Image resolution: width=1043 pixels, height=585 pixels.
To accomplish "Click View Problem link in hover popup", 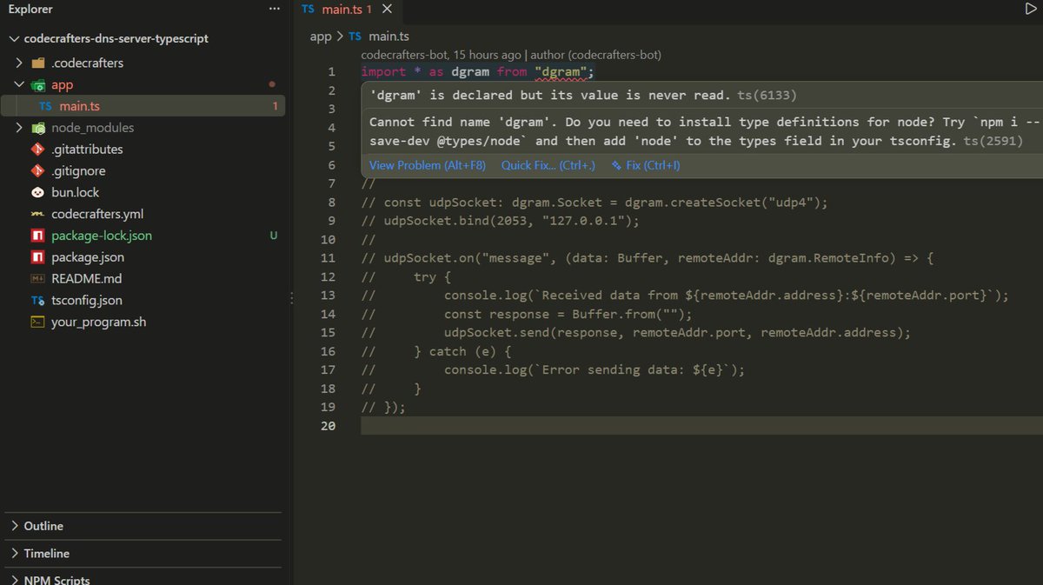I will (428, 165).
